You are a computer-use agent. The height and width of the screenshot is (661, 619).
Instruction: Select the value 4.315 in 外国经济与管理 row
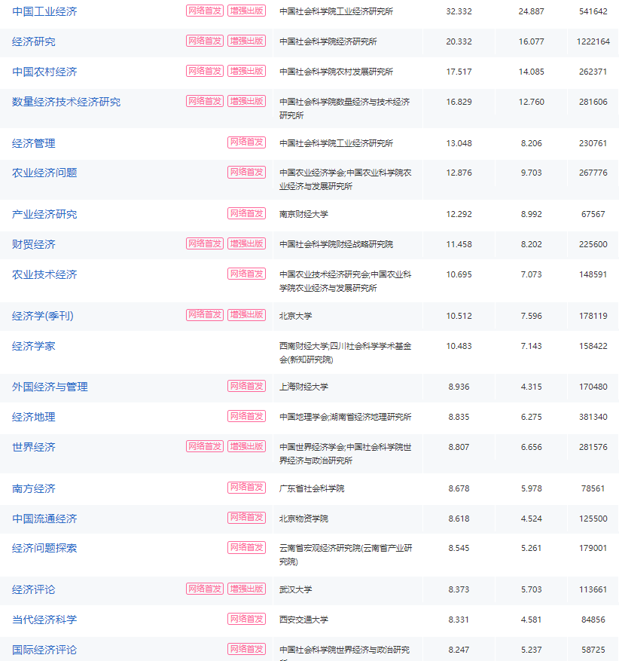[532, 387]
